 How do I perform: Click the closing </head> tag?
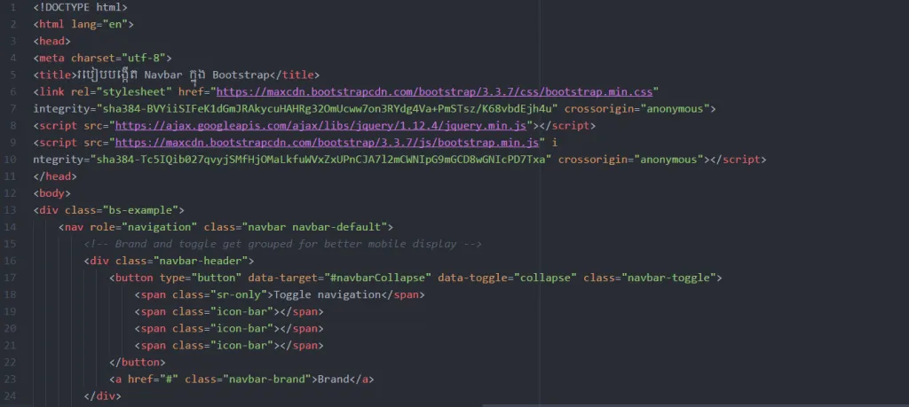pyautogui.click(x=55, y=176)
